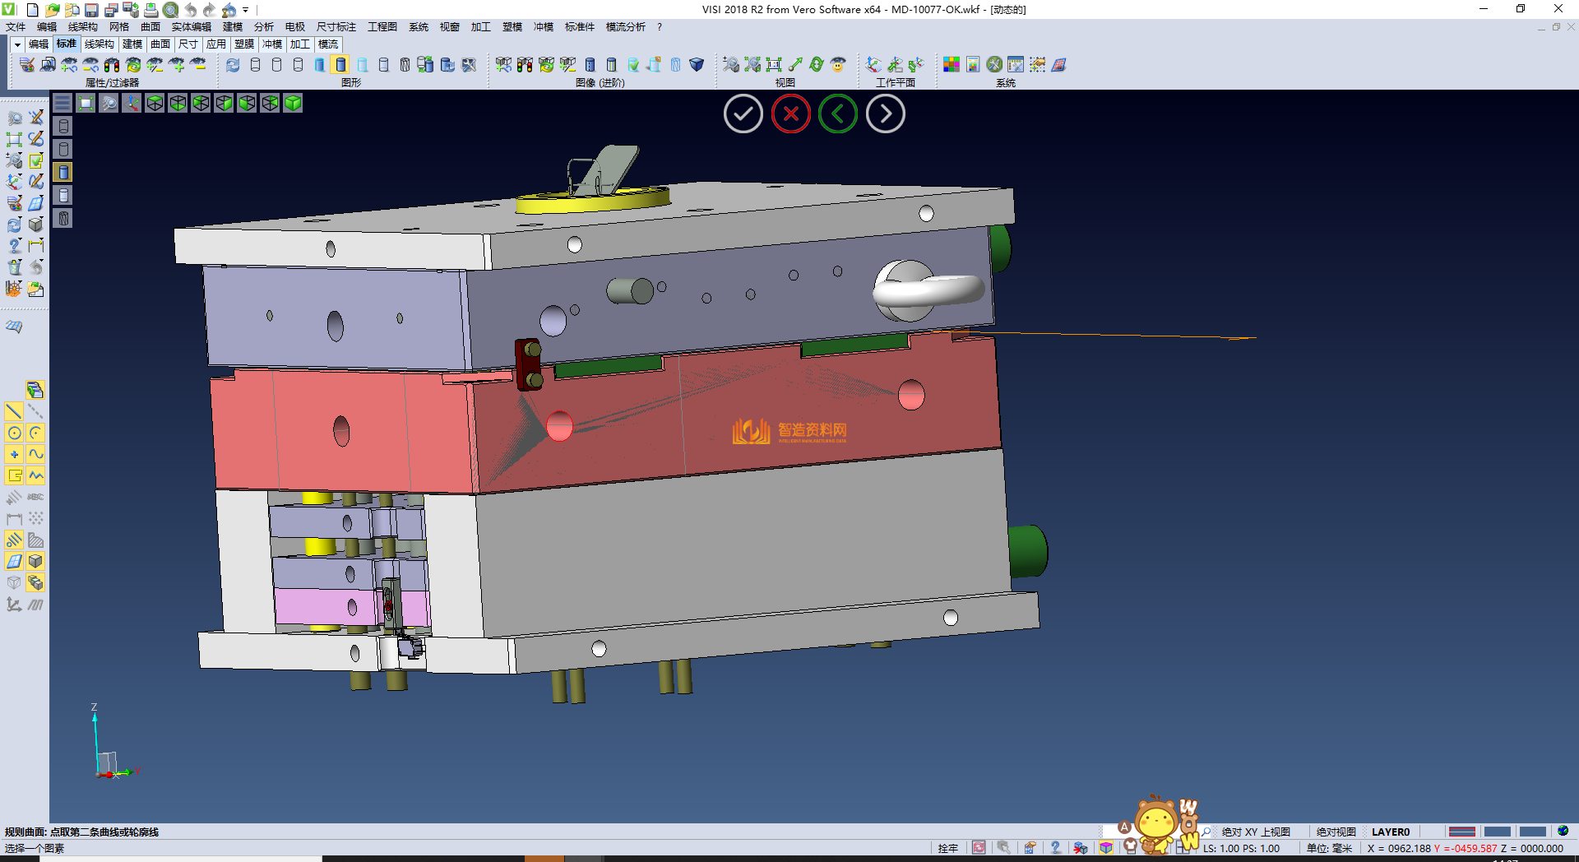This screenshot has height=862, width=1579.
Task: Click the green rotate view arrows icon
Action: [817, 65]
